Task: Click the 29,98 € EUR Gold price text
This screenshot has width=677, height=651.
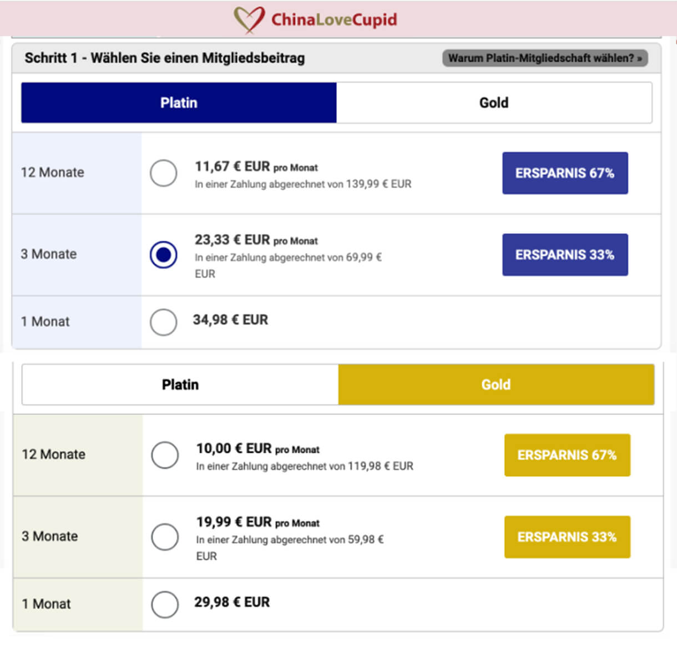Action: tap(232, 602)
